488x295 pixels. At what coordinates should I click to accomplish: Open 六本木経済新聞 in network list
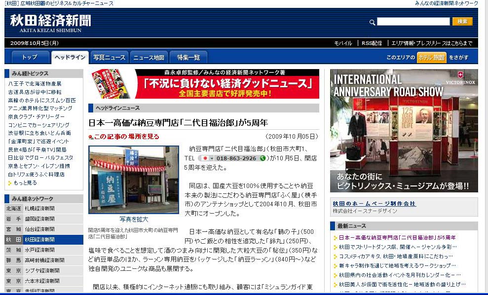(x=42, y=281)
